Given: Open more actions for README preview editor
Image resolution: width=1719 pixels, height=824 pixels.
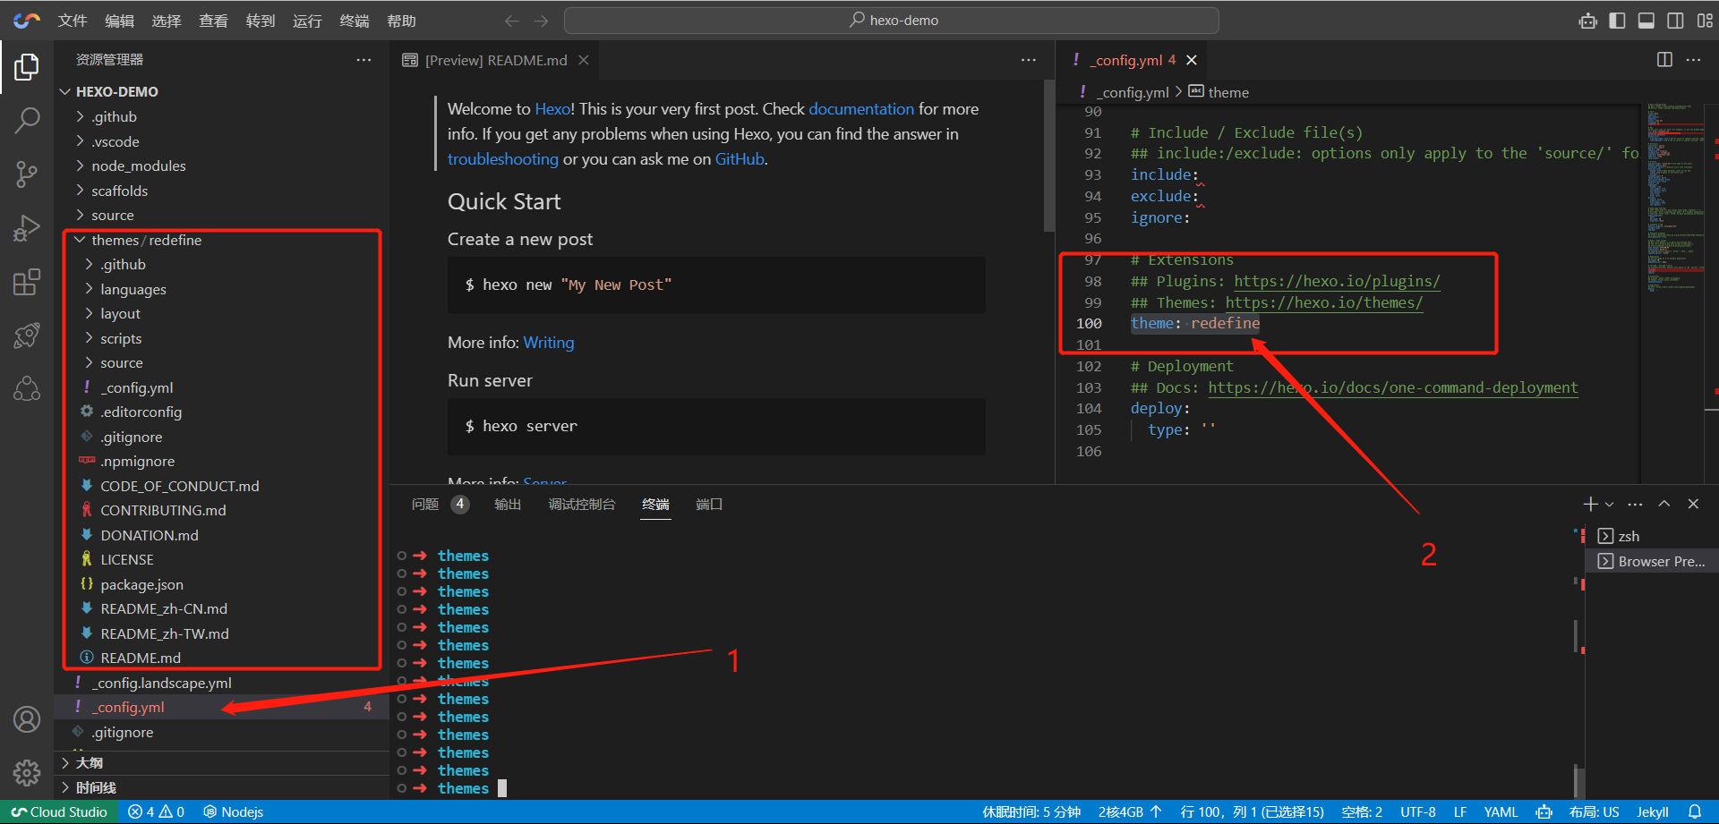Looking at the screenshot, I should [x=1028, y=60].
